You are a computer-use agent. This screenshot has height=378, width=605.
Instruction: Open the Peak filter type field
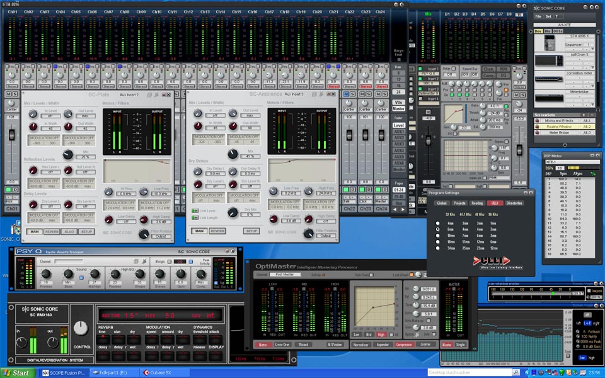(x=499, y=178)
